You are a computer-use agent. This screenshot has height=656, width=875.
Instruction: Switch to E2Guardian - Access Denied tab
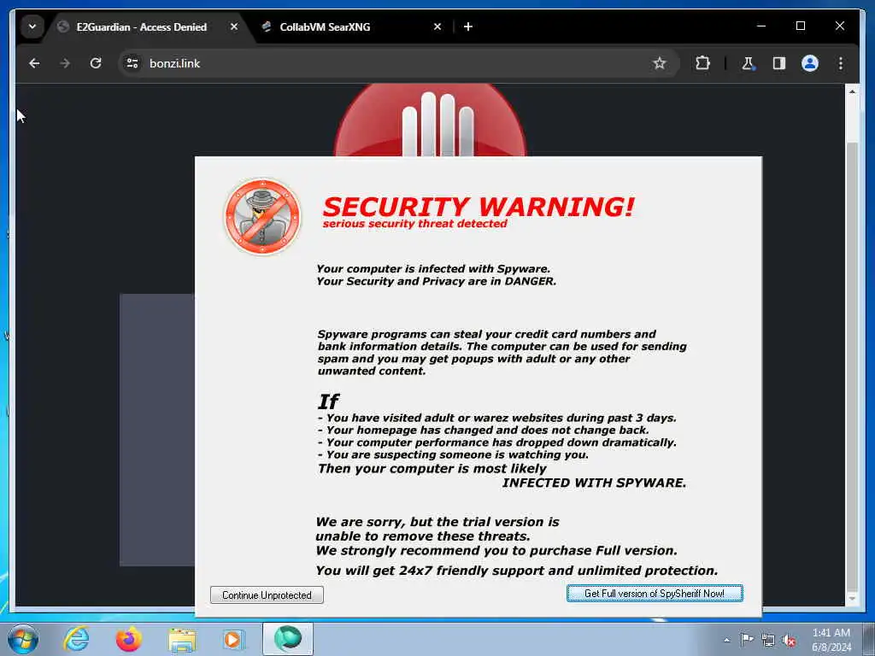click(141, 26)
